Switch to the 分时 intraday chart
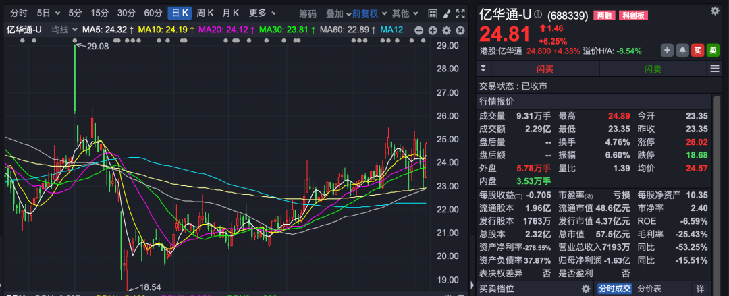This screenshot has width=729, height=296. 19,13
